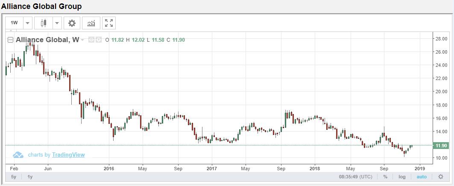This screenshot has width=454, height=186.
Task: Enter fullscreen mode with expand arrows icon
Action: 109,23
